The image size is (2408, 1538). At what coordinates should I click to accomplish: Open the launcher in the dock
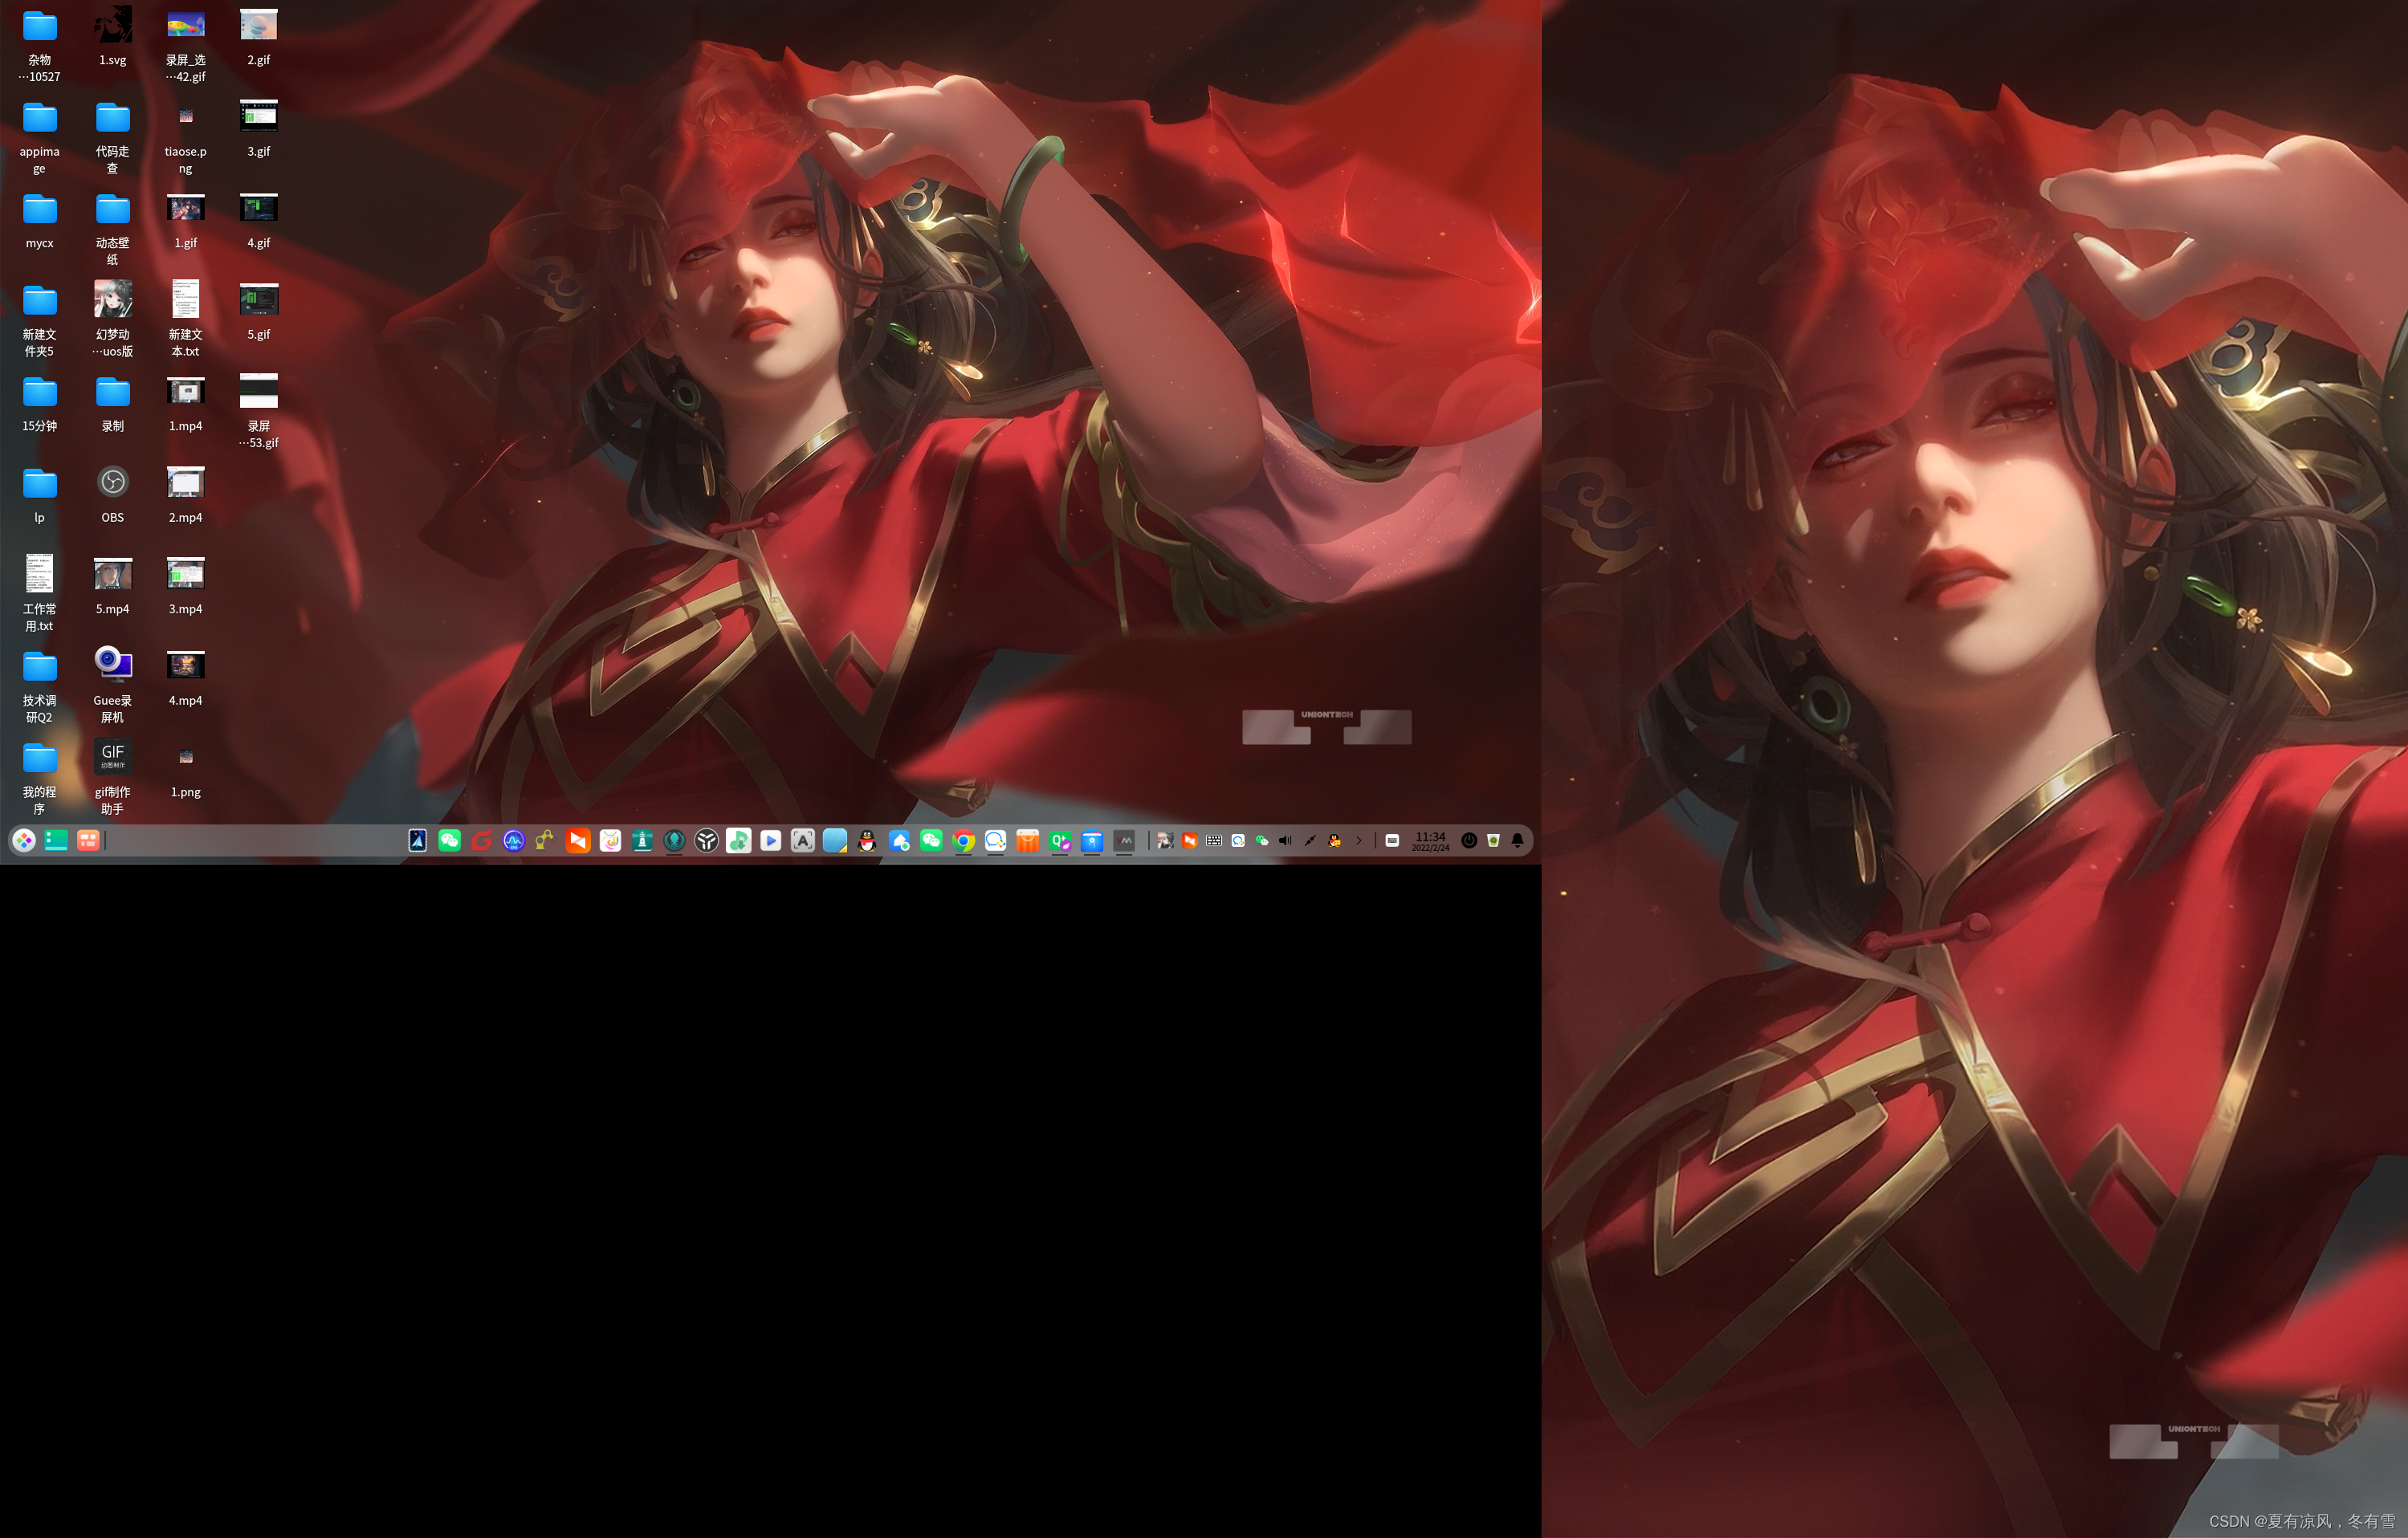click(24, 841)
